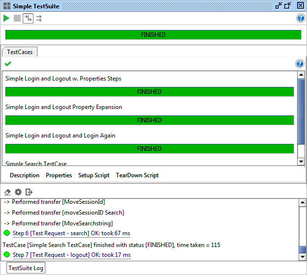Open the TearDown Script tab

point(137,175)
